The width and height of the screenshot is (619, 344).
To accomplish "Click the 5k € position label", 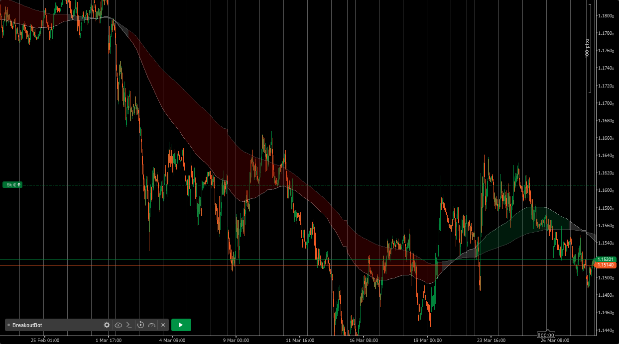I will [x=12, y=185].
